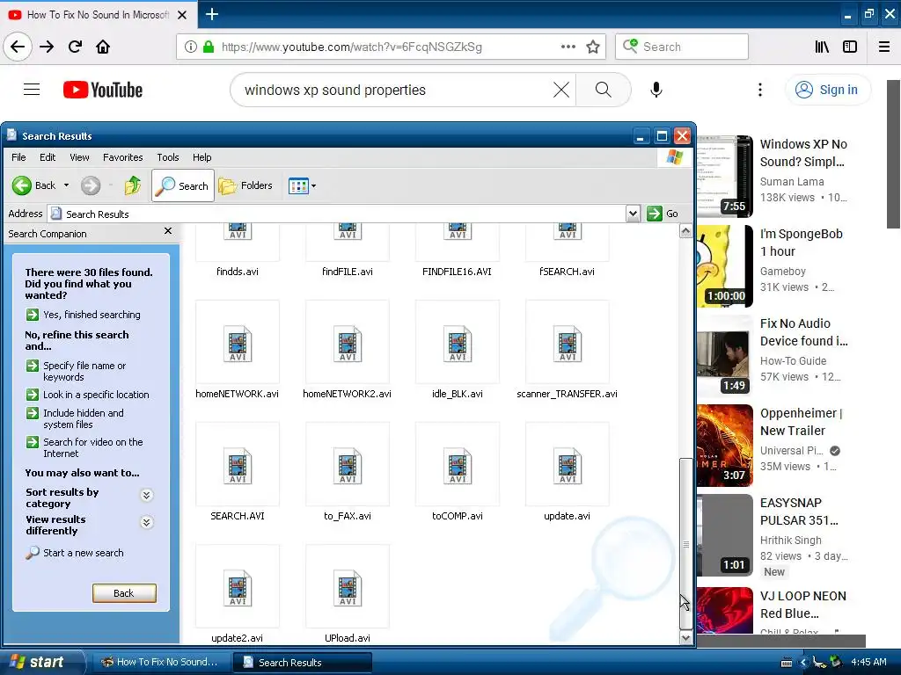Toggle Folders pane in Explorer toolbar

point(245,185)
